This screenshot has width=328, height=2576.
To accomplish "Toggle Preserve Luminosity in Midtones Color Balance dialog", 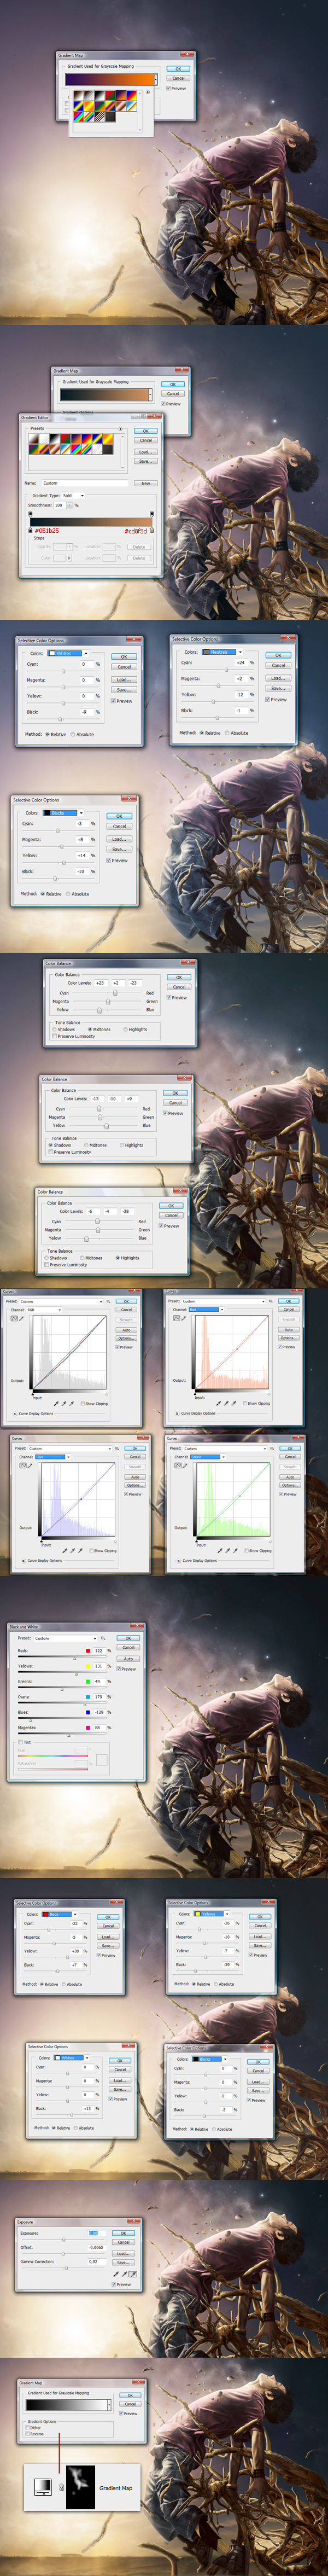I will click(54, 1036).
